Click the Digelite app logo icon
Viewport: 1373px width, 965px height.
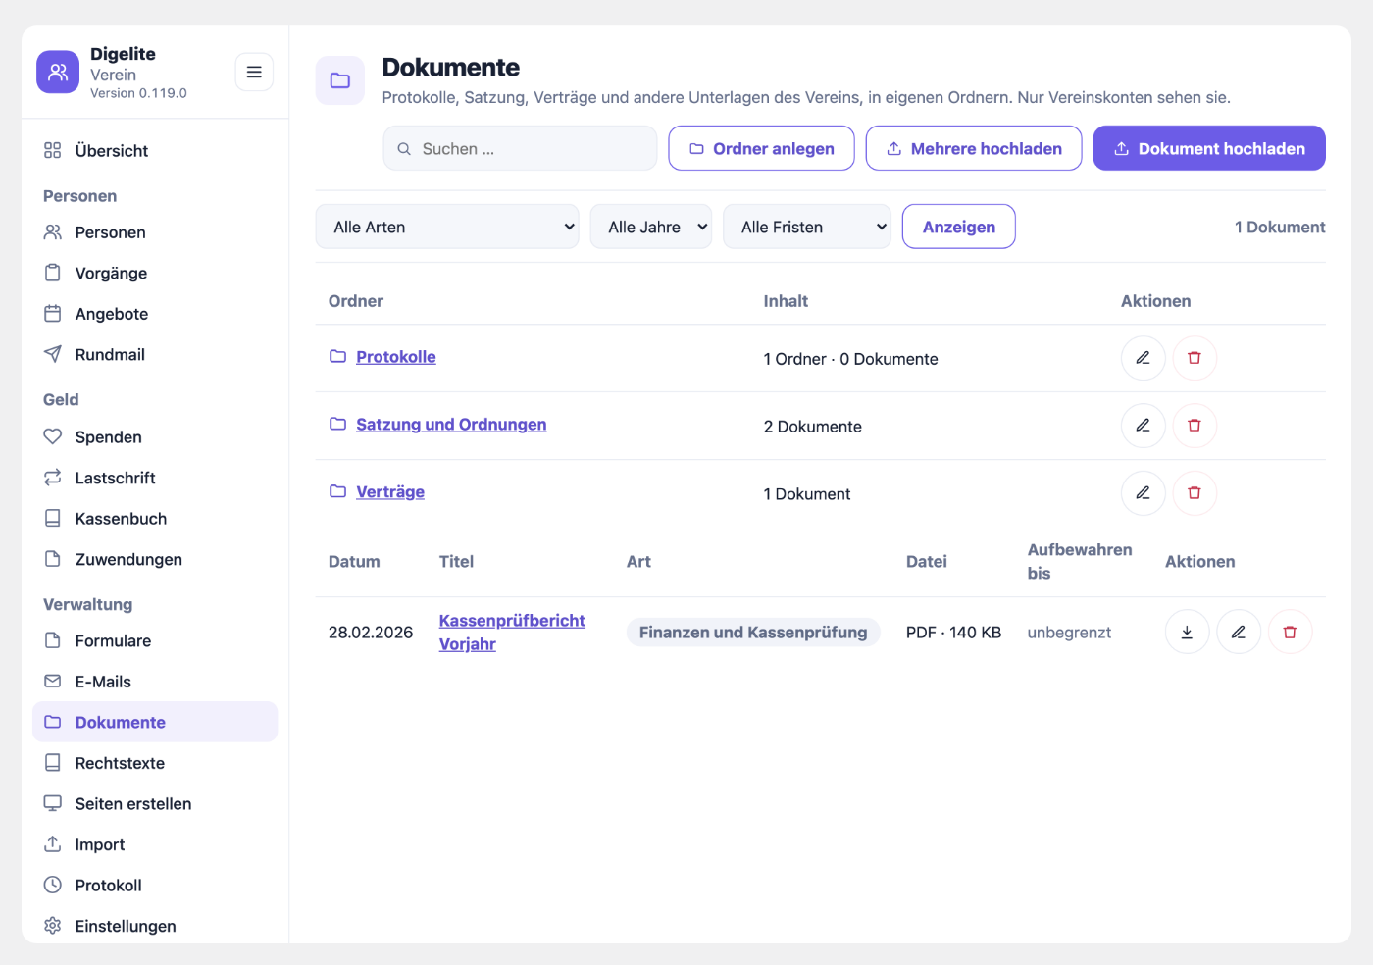(x=58, y=73)
